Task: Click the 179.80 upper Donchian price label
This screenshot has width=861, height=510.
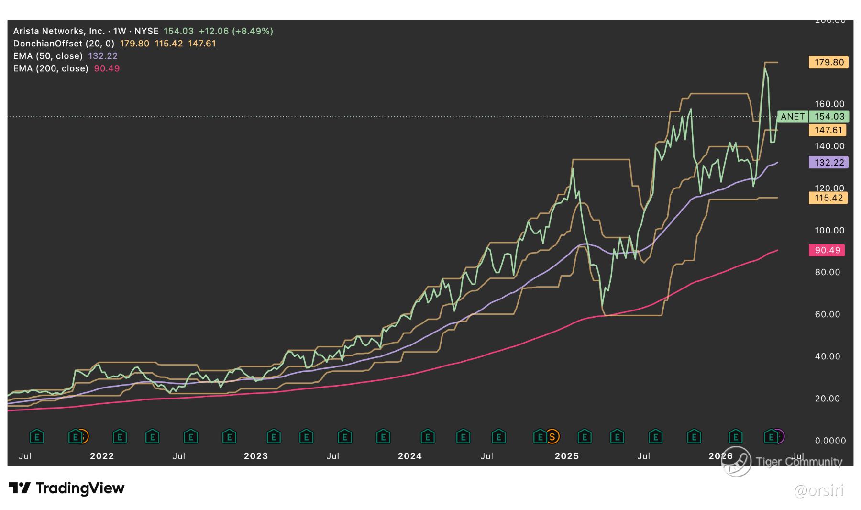Action: click(x=828, y=62)
